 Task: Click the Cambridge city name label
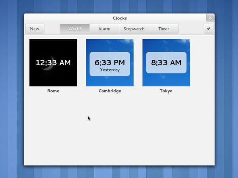109,91
